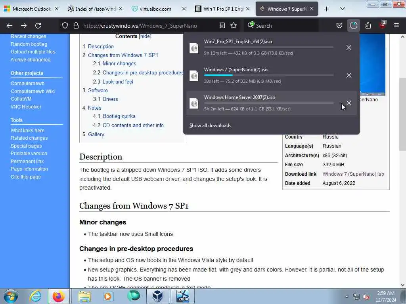Cancel Win7_Pro_SP1_English_x64(2).iso download

pos(349,47)
